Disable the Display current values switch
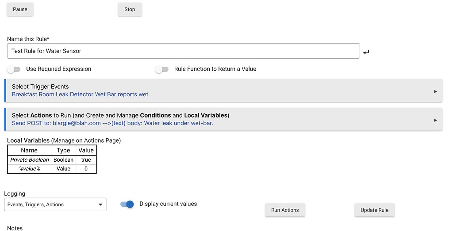This screenshot has height=231, width=453. [x=127, y=204]
